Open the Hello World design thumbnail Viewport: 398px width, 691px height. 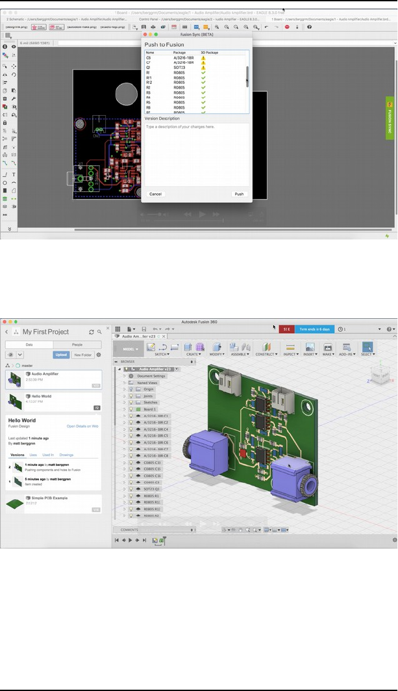(x=16, y=401)
